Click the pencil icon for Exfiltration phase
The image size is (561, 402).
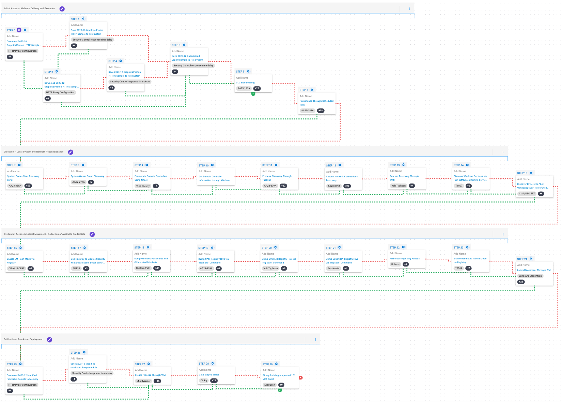[x=49, y=340]
